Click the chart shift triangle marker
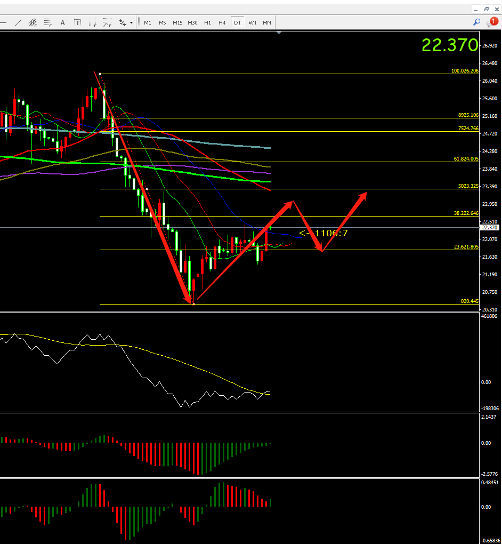The image size is (502, 544). pyautogui.click(x=278, y=33)
